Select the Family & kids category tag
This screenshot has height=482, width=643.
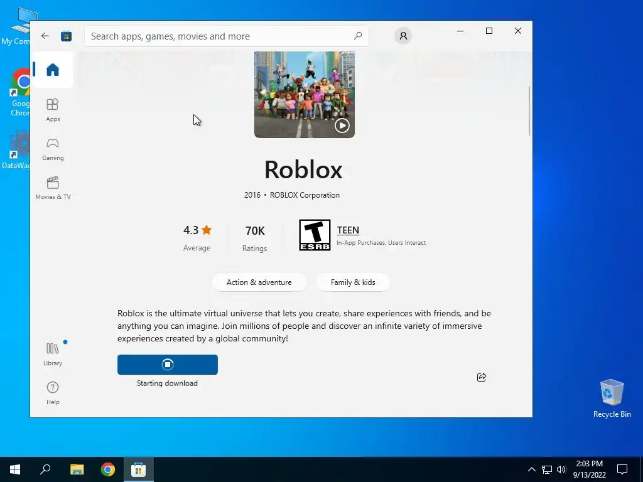(353, 282)
